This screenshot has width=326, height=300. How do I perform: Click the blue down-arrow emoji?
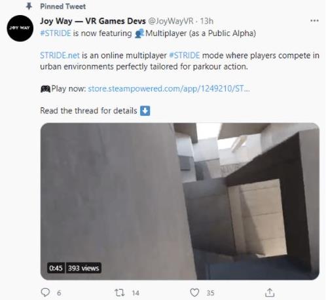pos(145,111)
